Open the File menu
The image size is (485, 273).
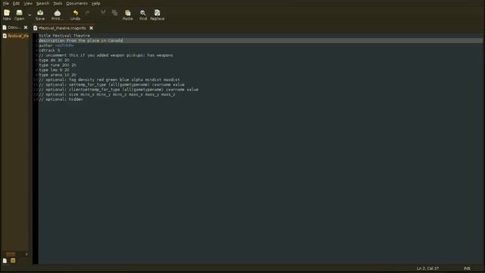[6, 3]
